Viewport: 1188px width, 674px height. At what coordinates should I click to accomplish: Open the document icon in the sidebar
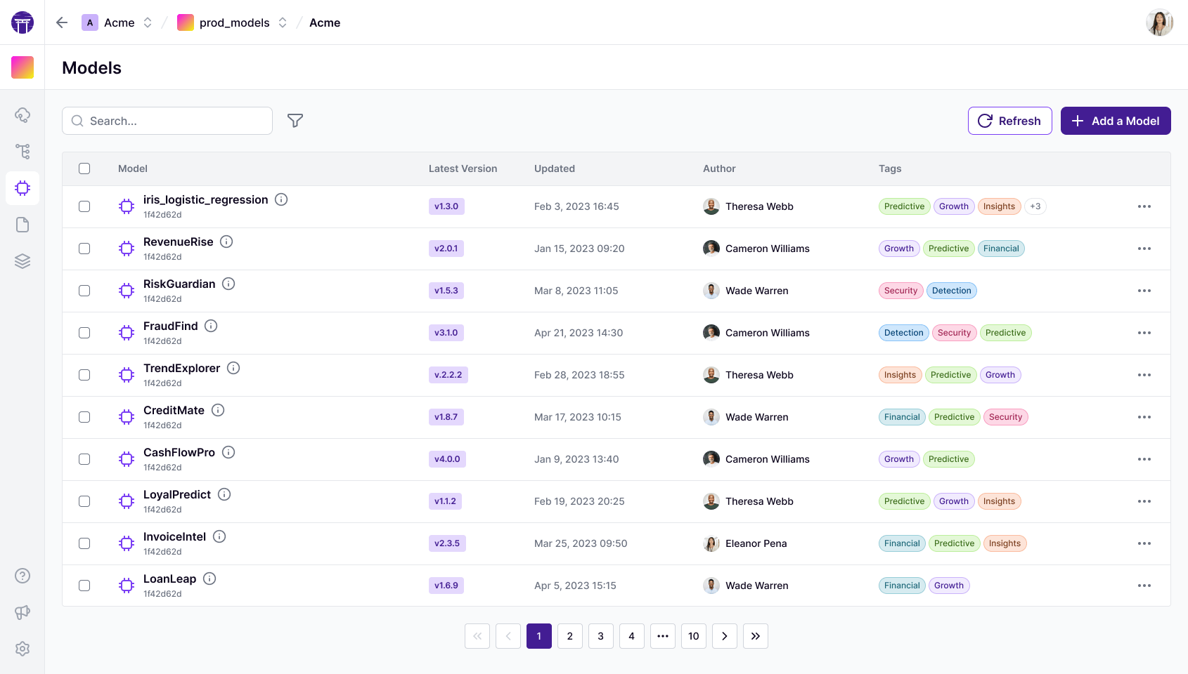click(x=22, y=224)
